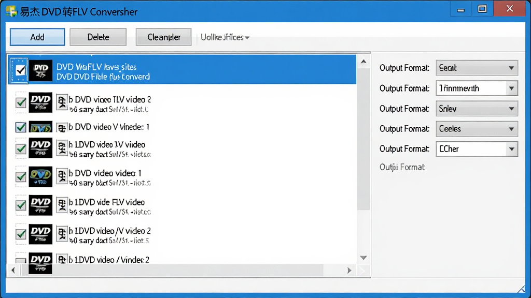Click the Add button
Image resolution: width=531 pixels, height=298 pixels.
pos(37,37)
